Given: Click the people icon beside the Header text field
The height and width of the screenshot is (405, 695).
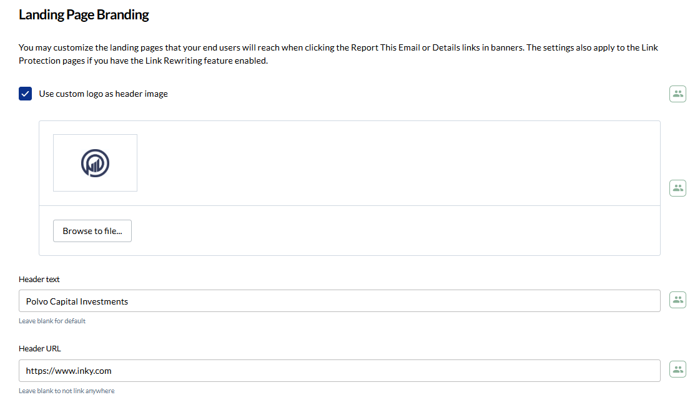Looking at the screenshot, I should [x=678, y=300].
